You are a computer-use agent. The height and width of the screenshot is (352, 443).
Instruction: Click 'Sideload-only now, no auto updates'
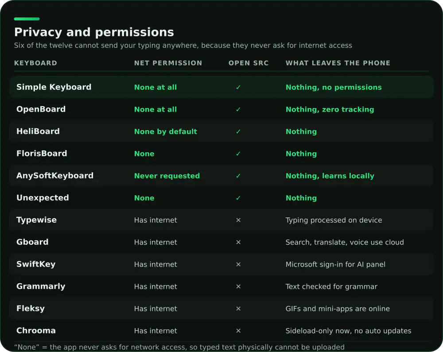pyautogui.click(x=348, y=331)
